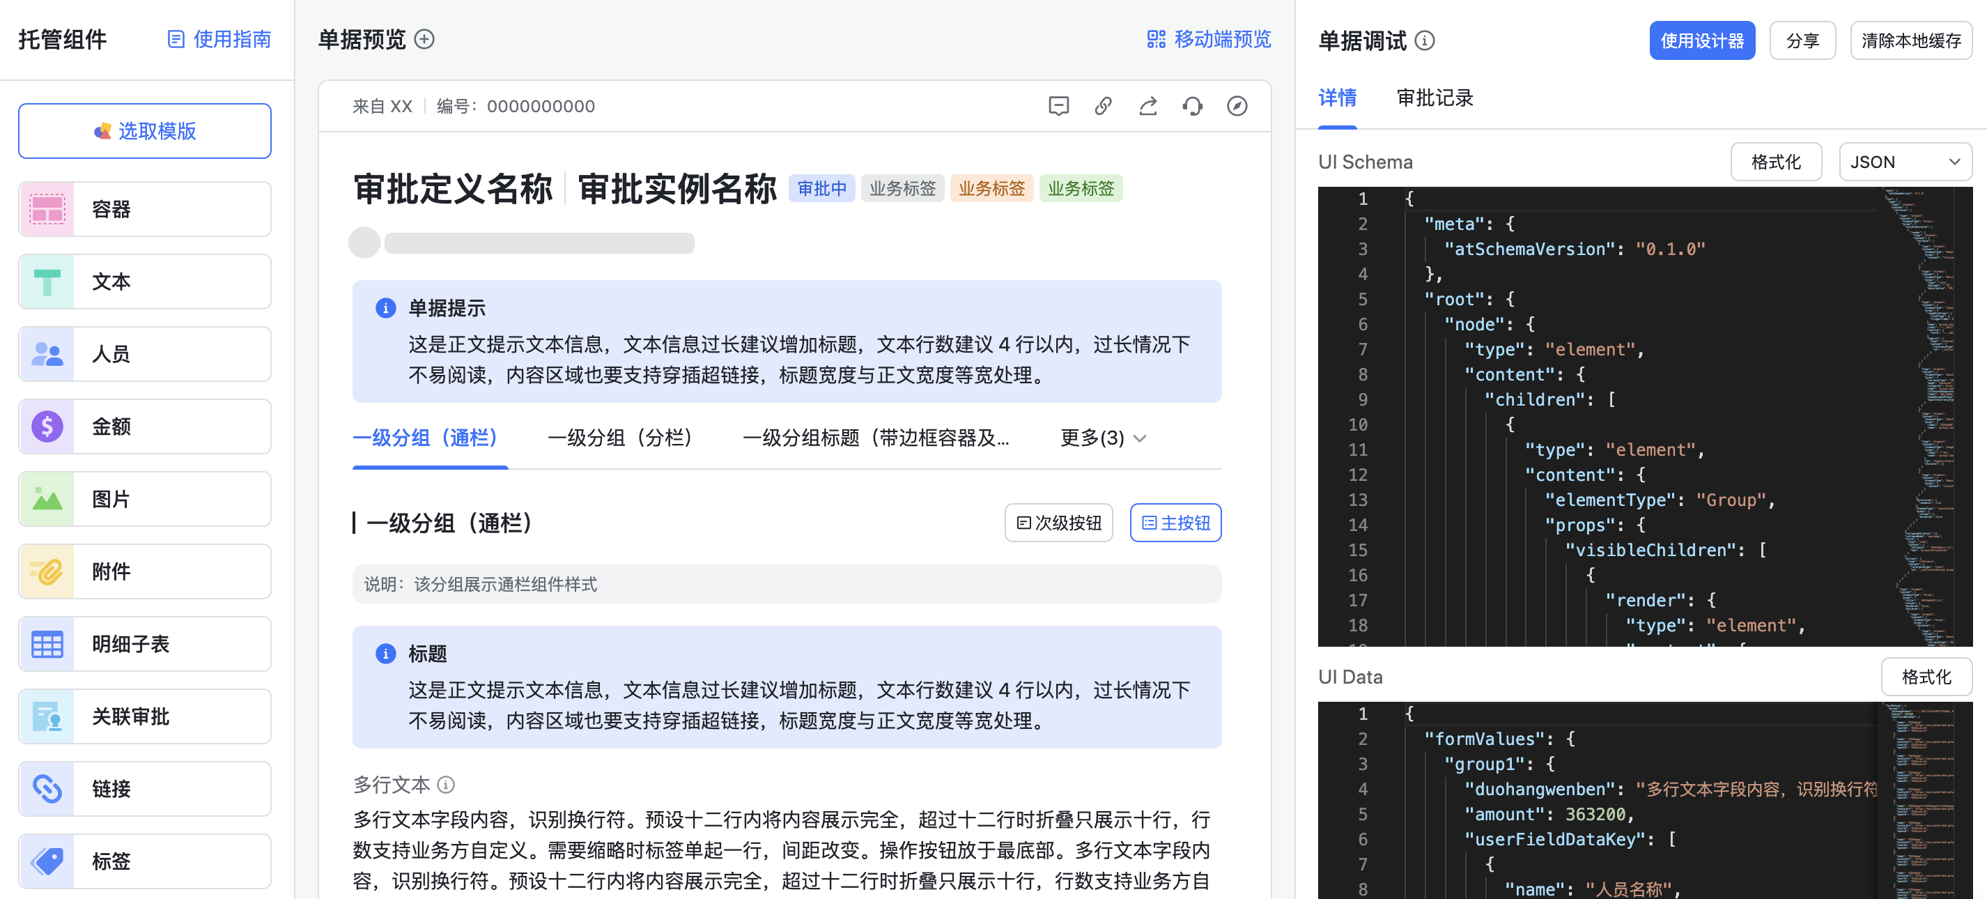Open 移动端预览 mobile preview
Viewport: 1987px width, 899px height.
pos(1209,39)
